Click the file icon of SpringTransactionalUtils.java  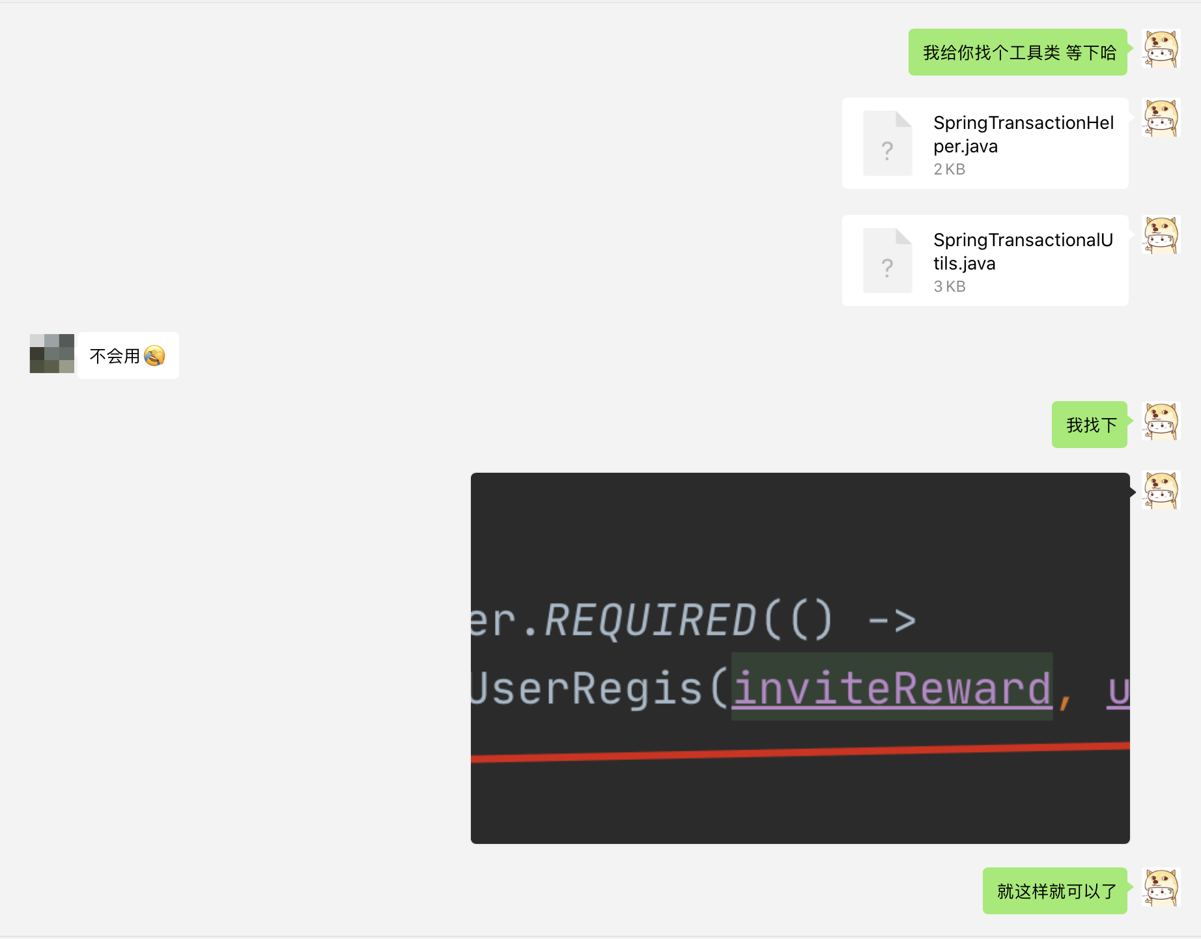pos(887,260)
